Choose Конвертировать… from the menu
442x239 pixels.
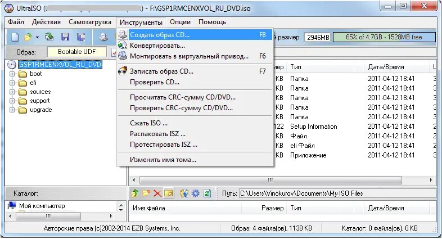(195, 46)
